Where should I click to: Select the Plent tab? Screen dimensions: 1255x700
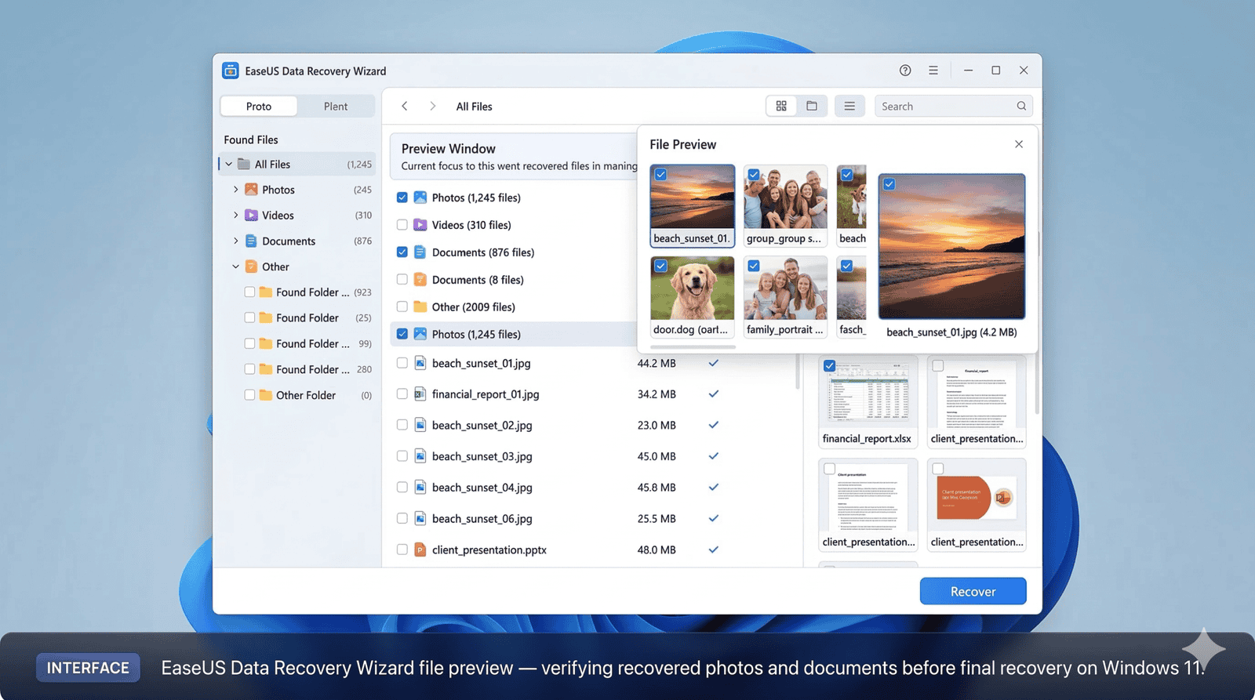point(336,106)
